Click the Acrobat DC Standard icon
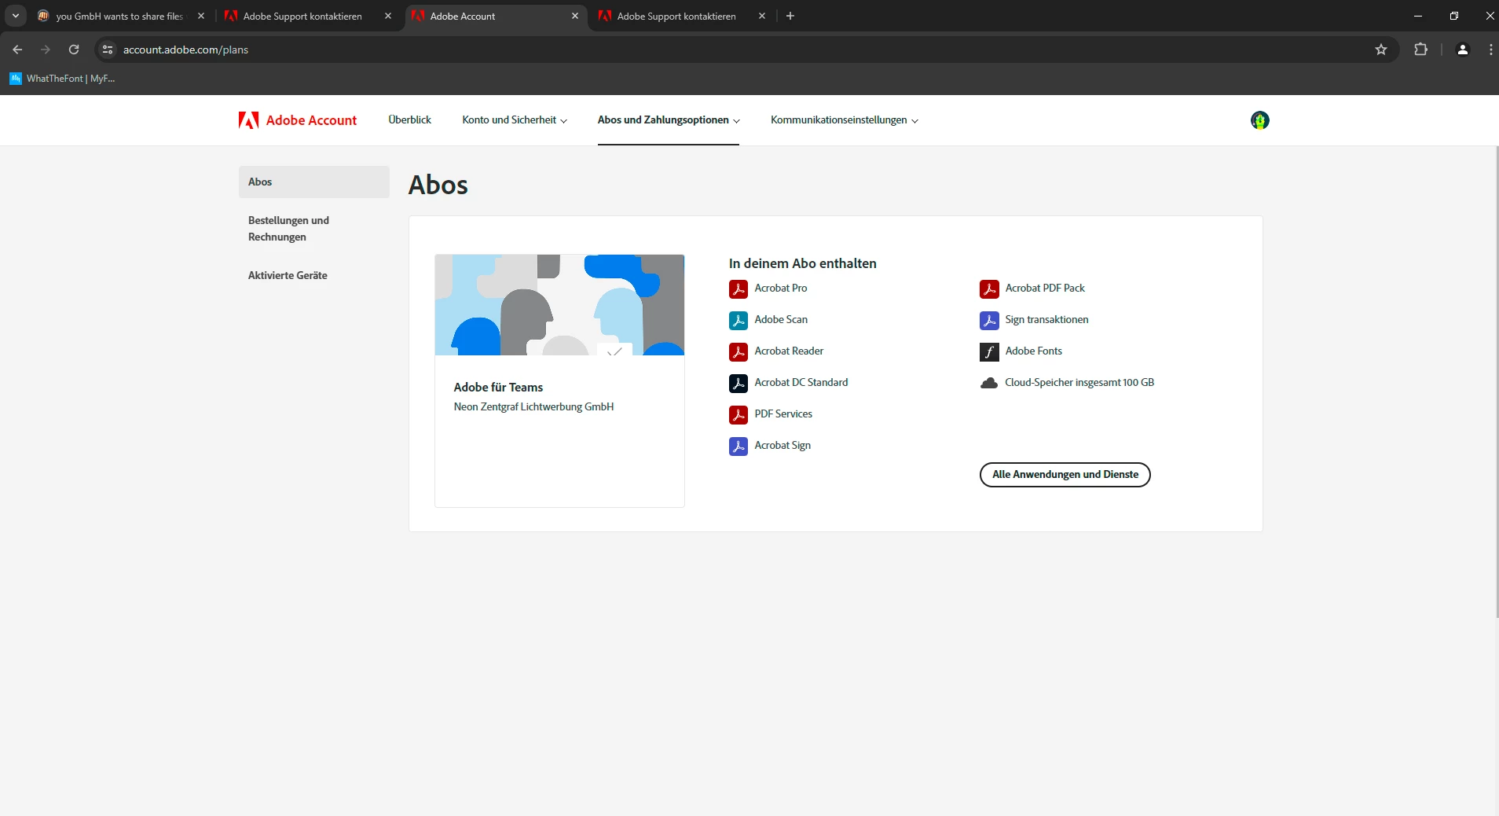This screenshot has width=1499, height=816. pyautogui.click(x=738, y=383)
